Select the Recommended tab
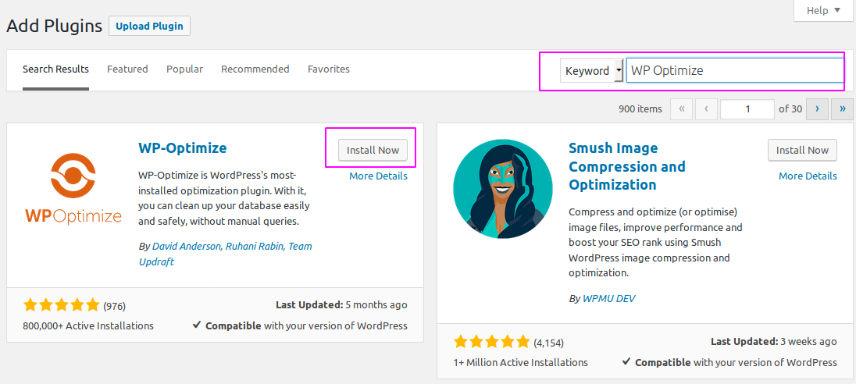The image size is (856, 384). [255, 69]
